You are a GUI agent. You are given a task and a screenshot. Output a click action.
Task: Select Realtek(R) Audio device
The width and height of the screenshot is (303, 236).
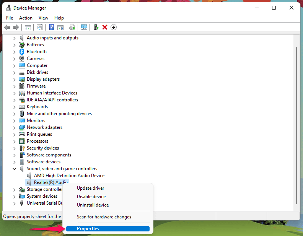(x=50, y=182)
